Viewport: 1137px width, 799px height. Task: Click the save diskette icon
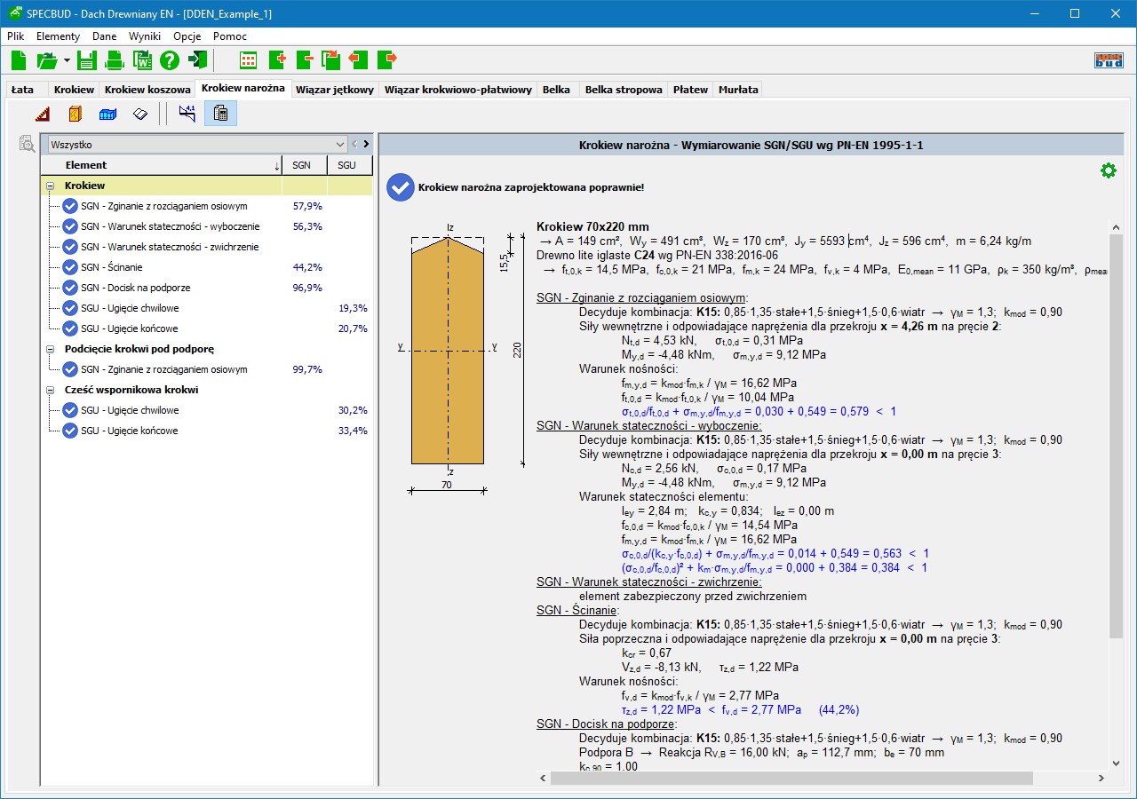(x=86, y=60)
